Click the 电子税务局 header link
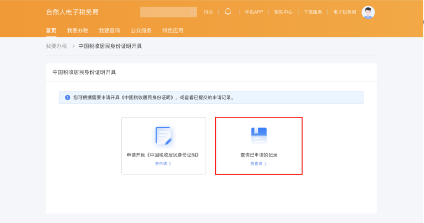424x223 pixels. coord(344,12)
